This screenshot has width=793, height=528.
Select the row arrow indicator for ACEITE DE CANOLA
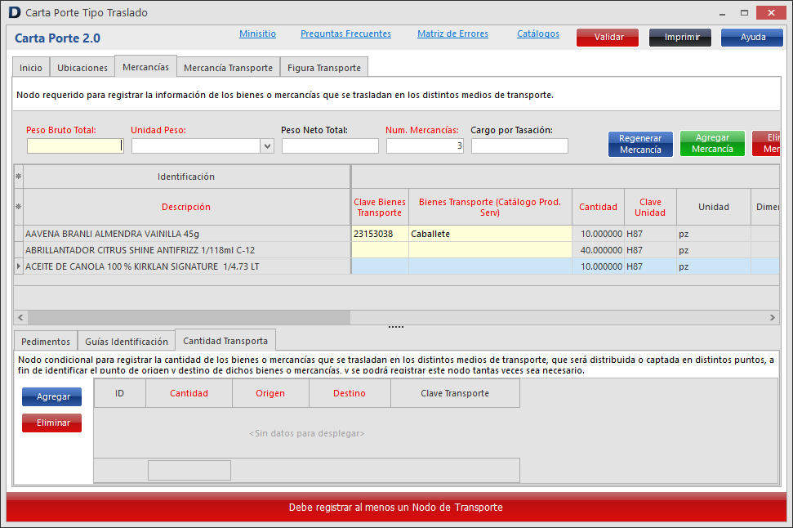[19, 266]
